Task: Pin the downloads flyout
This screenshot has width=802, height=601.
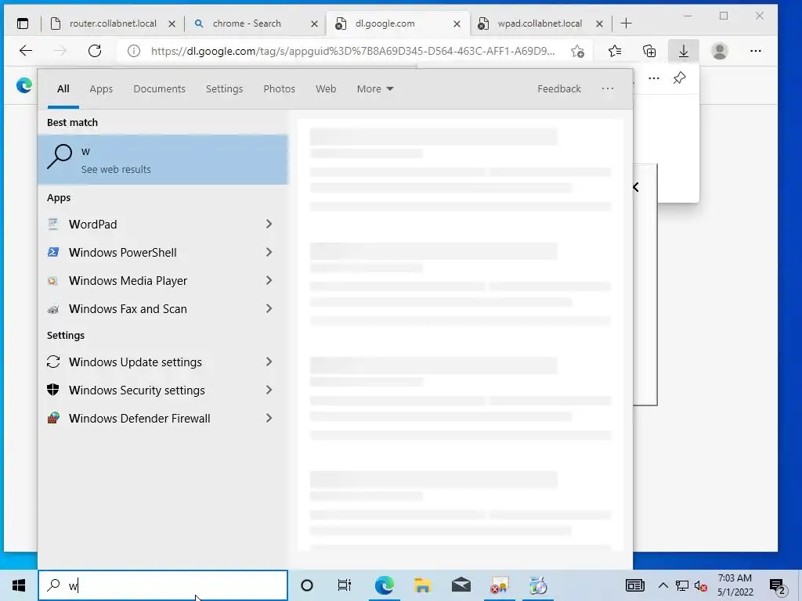Action: tap(679, 78)
